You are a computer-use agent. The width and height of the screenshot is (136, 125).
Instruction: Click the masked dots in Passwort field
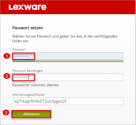click(21, 56)
